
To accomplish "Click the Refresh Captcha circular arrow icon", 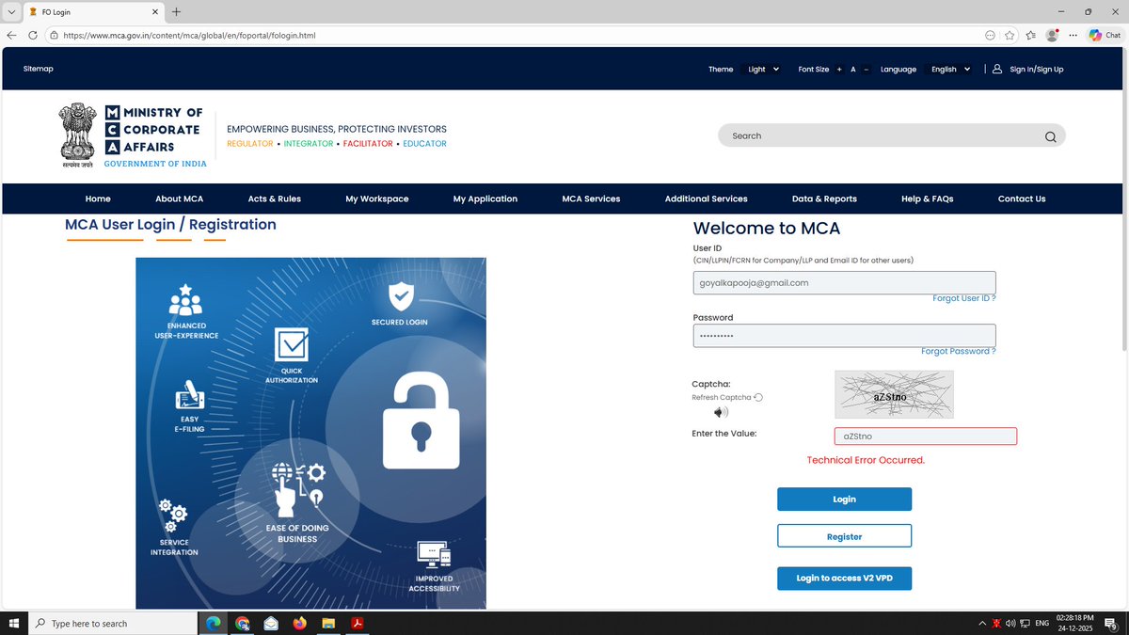I will point(758,397).
